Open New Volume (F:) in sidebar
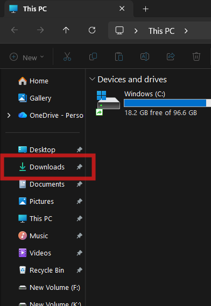211x306 pixels. [x=49, y=288]
